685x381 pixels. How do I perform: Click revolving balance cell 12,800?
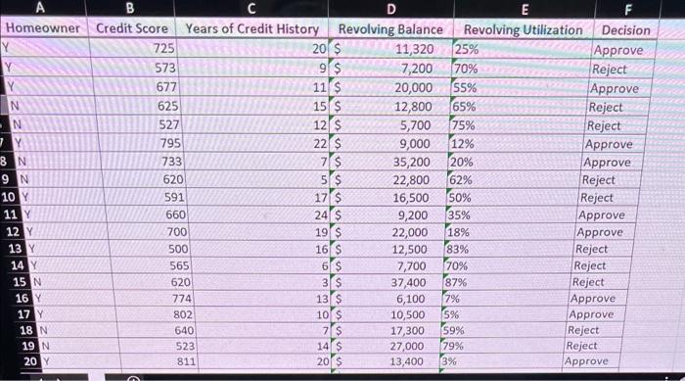[389, 107]
